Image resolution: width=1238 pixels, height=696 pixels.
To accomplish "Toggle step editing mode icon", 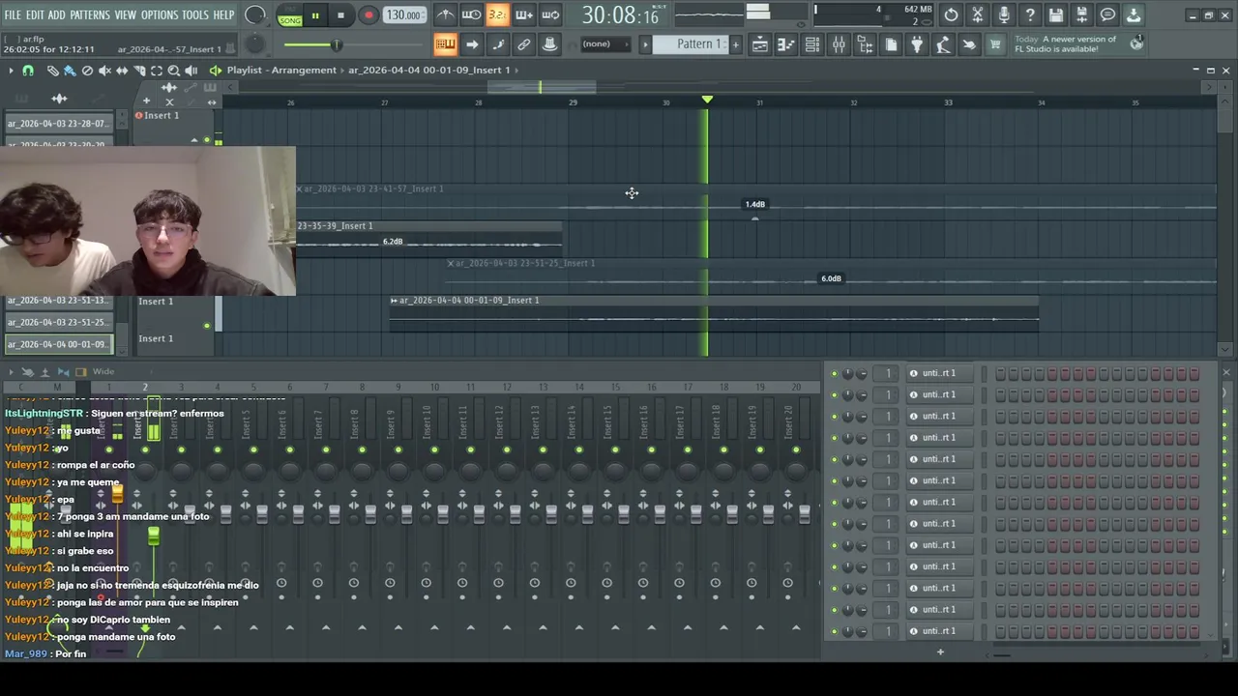I will (x=497, y=44).
